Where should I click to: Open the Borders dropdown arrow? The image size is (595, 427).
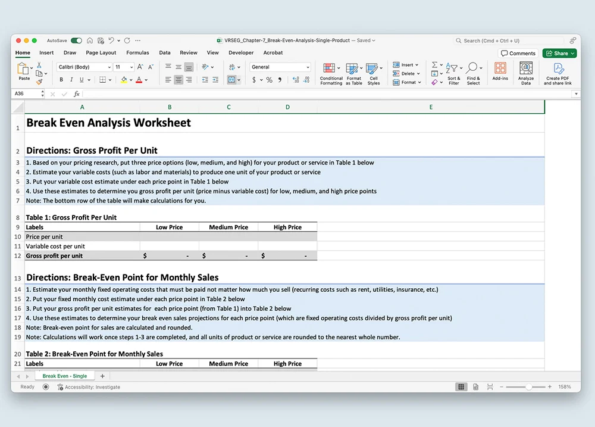tap(110, 80)
